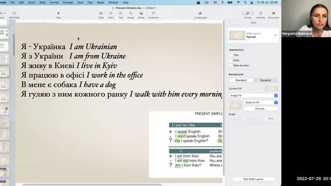Switch to the Animate inspector icon
Screen dimensions: 331x186
pyautogui.click(x=261, y=13)
